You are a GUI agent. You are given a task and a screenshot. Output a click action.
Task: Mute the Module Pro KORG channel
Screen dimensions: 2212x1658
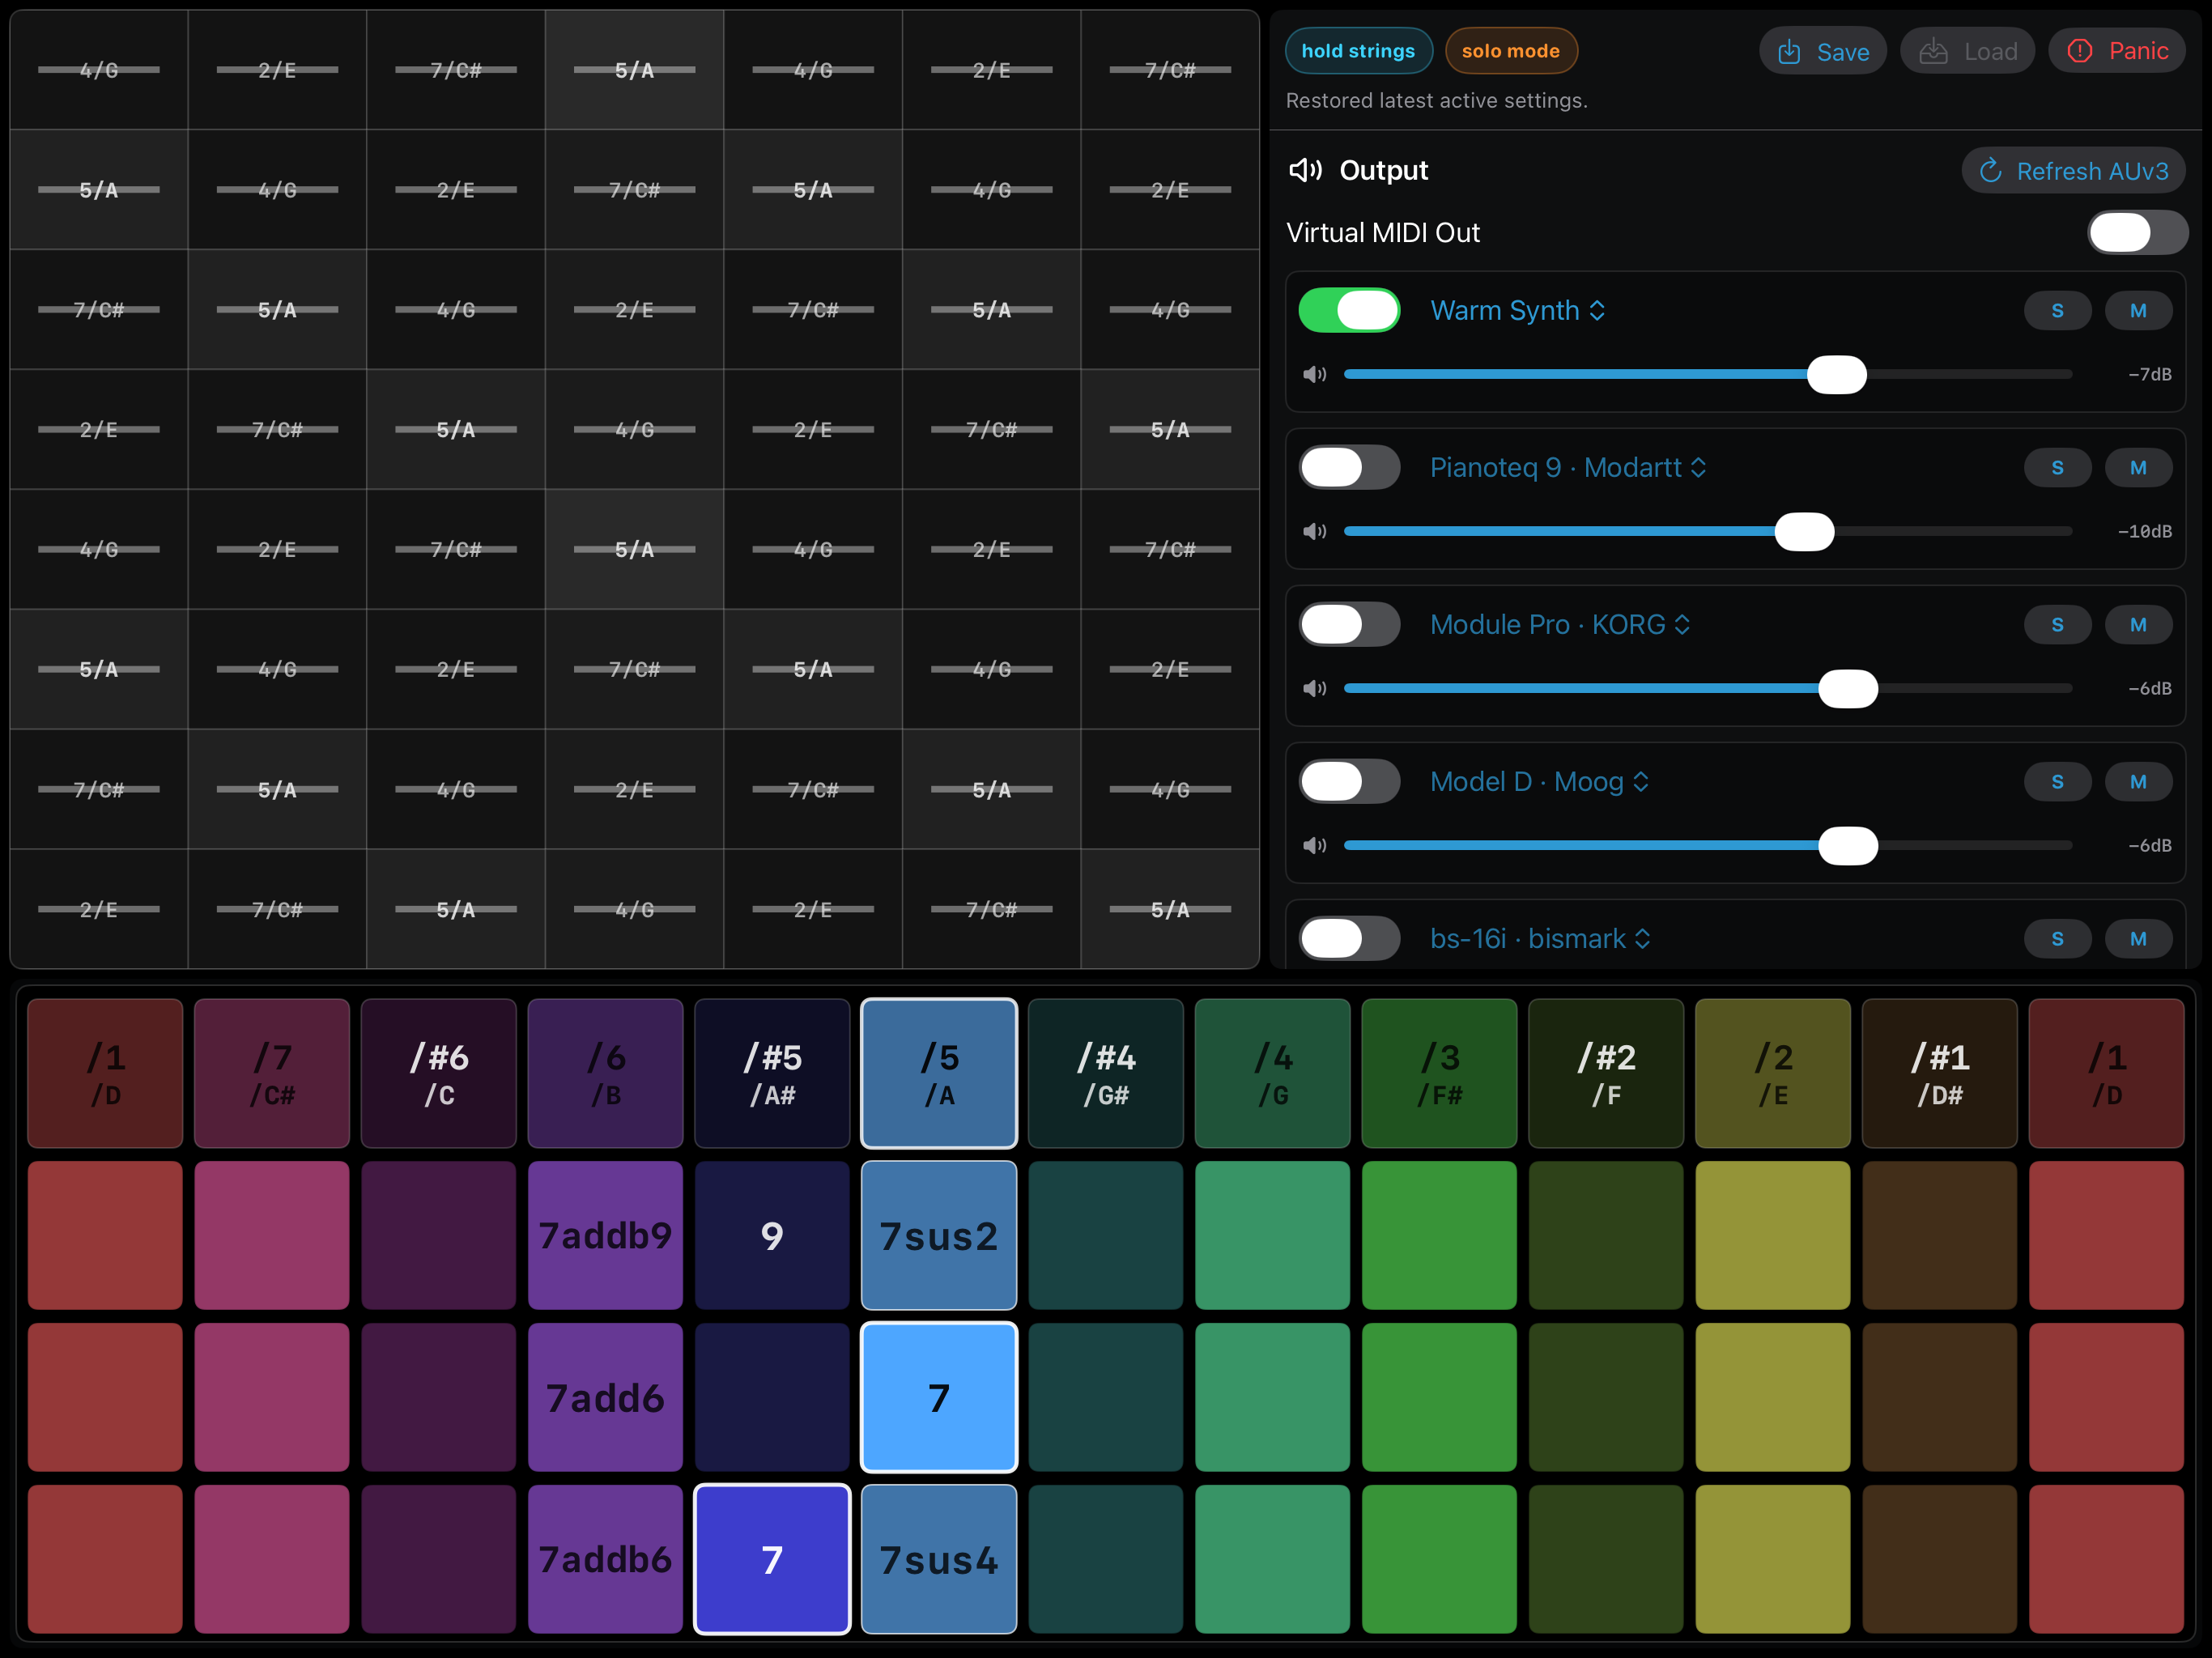coord(2138,625)
